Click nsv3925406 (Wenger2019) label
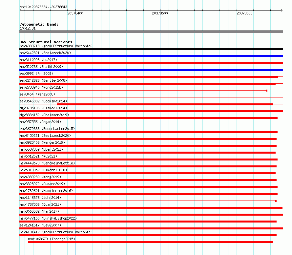Image resolution: width=292 pixels, height=255 pixels. click(42, 142)
